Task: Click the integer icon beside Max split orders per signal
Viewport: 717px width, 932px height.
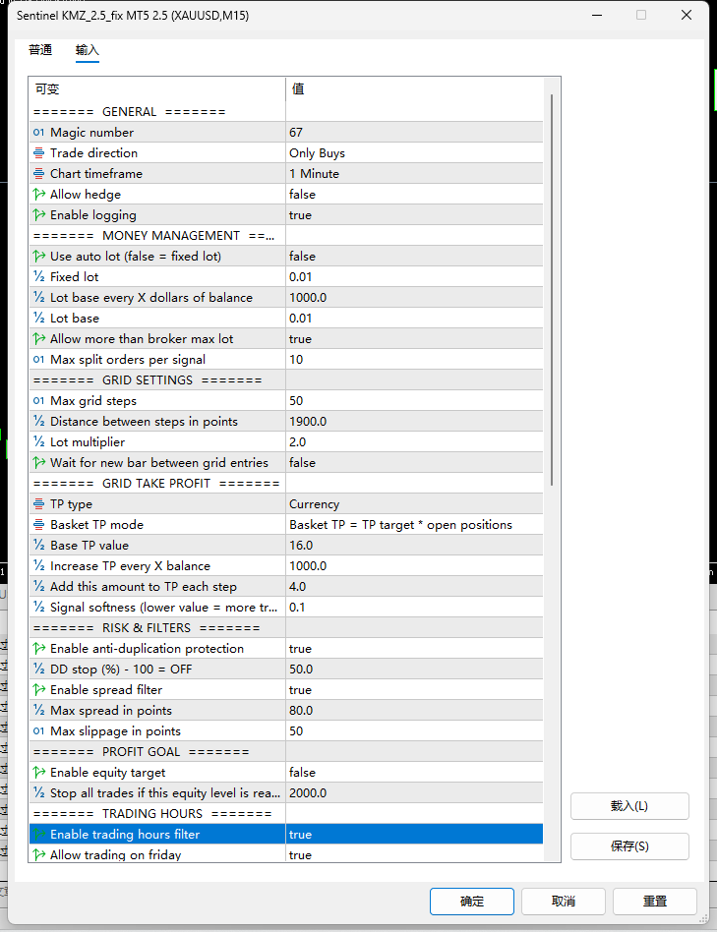Action: pyautogui.click(x=38, y=360)
